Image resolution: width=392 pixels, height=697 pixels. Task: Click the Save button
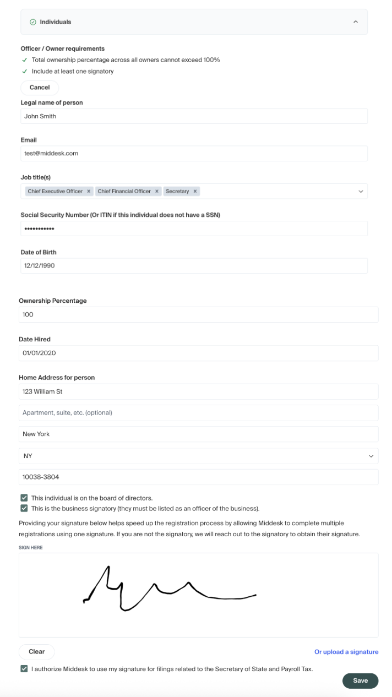[360, 681]
